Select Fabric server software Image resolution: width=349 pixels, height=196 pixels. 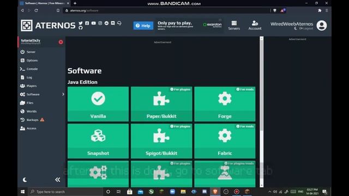pos(225,141)
